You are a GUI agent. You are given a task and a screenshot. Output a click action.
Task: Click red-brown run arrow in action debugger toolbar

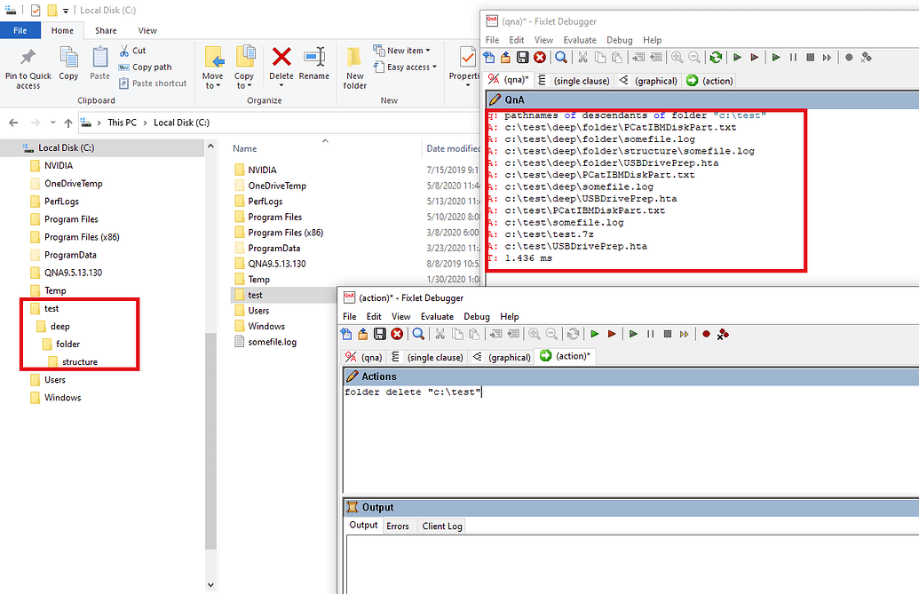click(x=611, y=334)
